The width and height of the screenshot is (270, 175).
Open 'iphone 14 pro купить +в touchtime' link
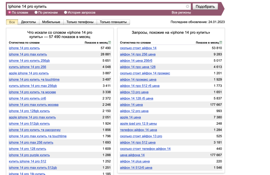coord(34,79)
